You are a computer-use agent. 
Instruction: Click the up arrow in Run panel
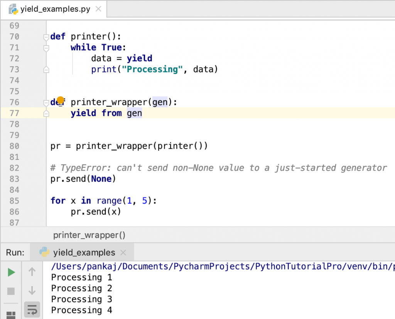(x=32, y=272)
